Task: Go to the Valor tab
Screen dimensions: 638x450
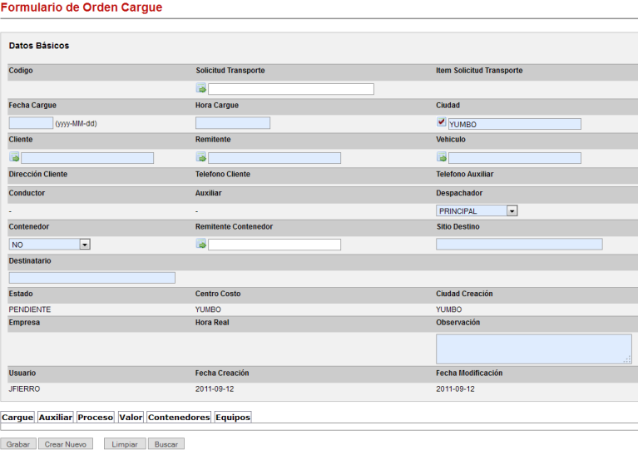Action: point(131,418)
